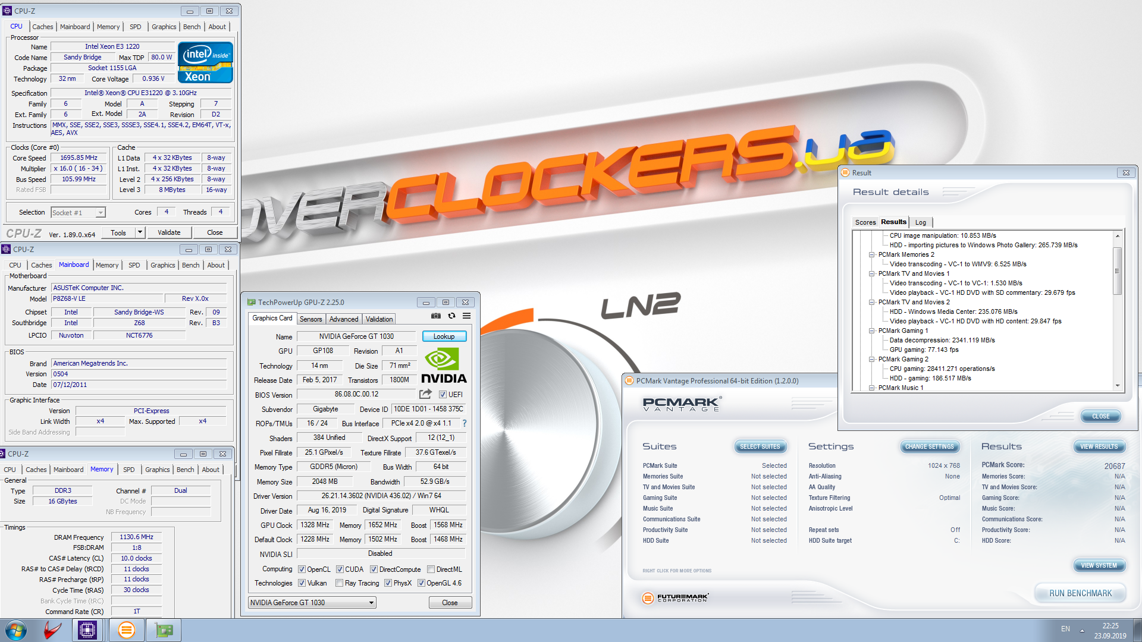Open the Validation tab in GPU-Z
The height and width of the screenshot is (642, 1142).
(x=379, y=319)
